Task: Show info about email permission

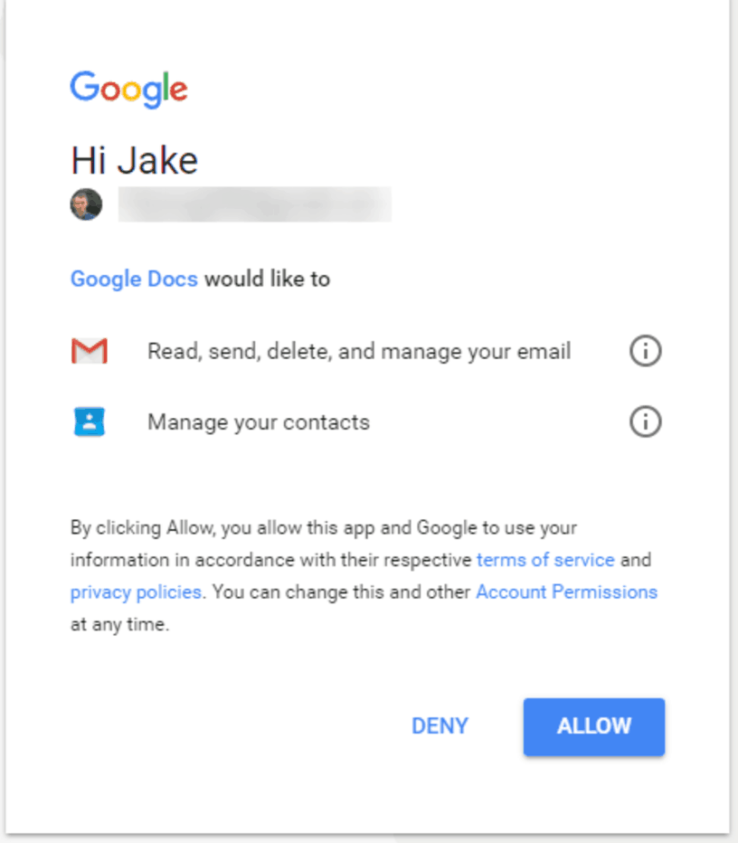Action: pyautogui.click(x=645, y=351)
